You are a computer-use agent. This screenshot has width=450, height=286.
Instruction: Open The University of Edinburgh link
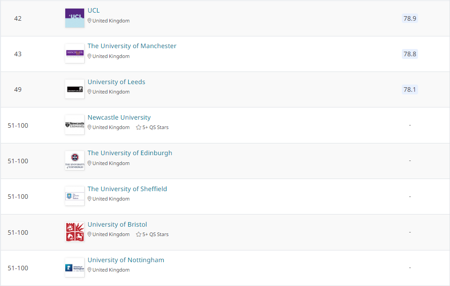coord(130,153)
